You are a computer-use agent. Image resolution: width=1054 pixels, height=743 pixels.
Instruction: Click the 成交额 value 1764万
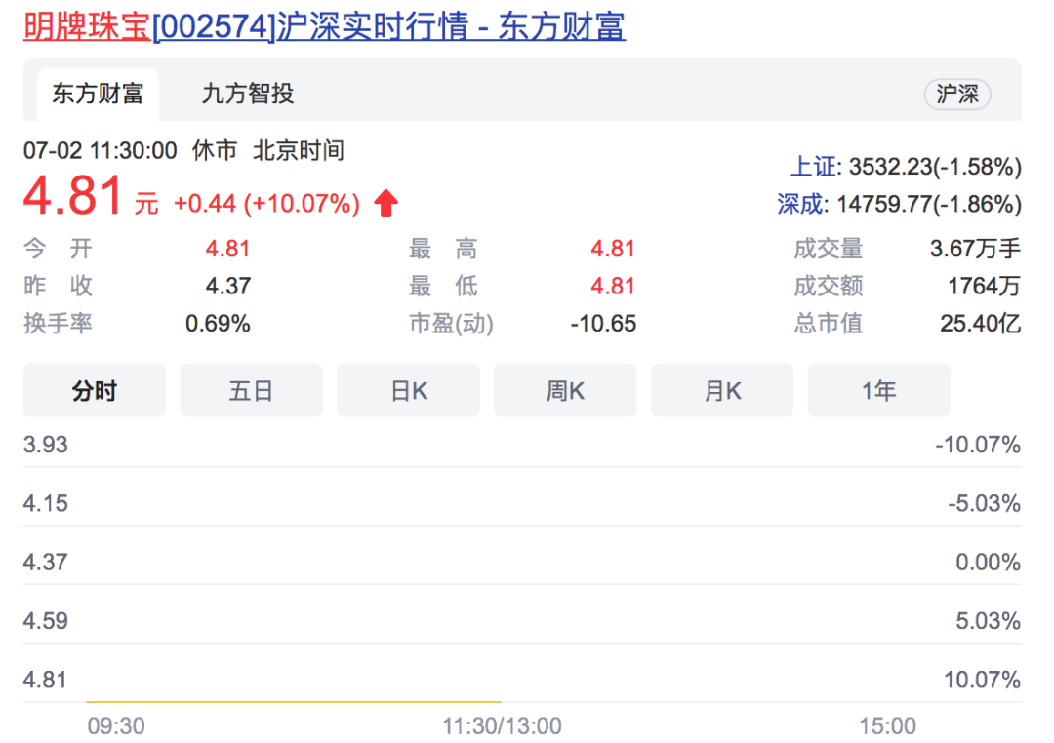[x=984, y=287]
